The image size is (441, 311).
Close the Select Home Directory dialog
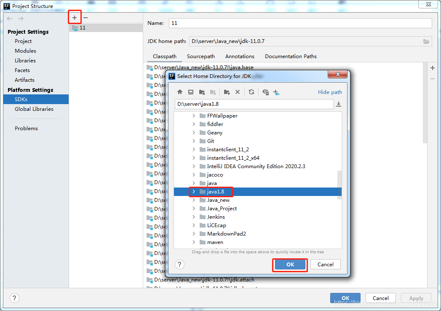[x=338, y=74]
